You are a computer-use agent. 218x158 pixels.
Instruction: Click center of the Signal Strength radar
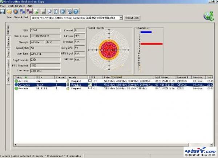(x=109, y=50)
